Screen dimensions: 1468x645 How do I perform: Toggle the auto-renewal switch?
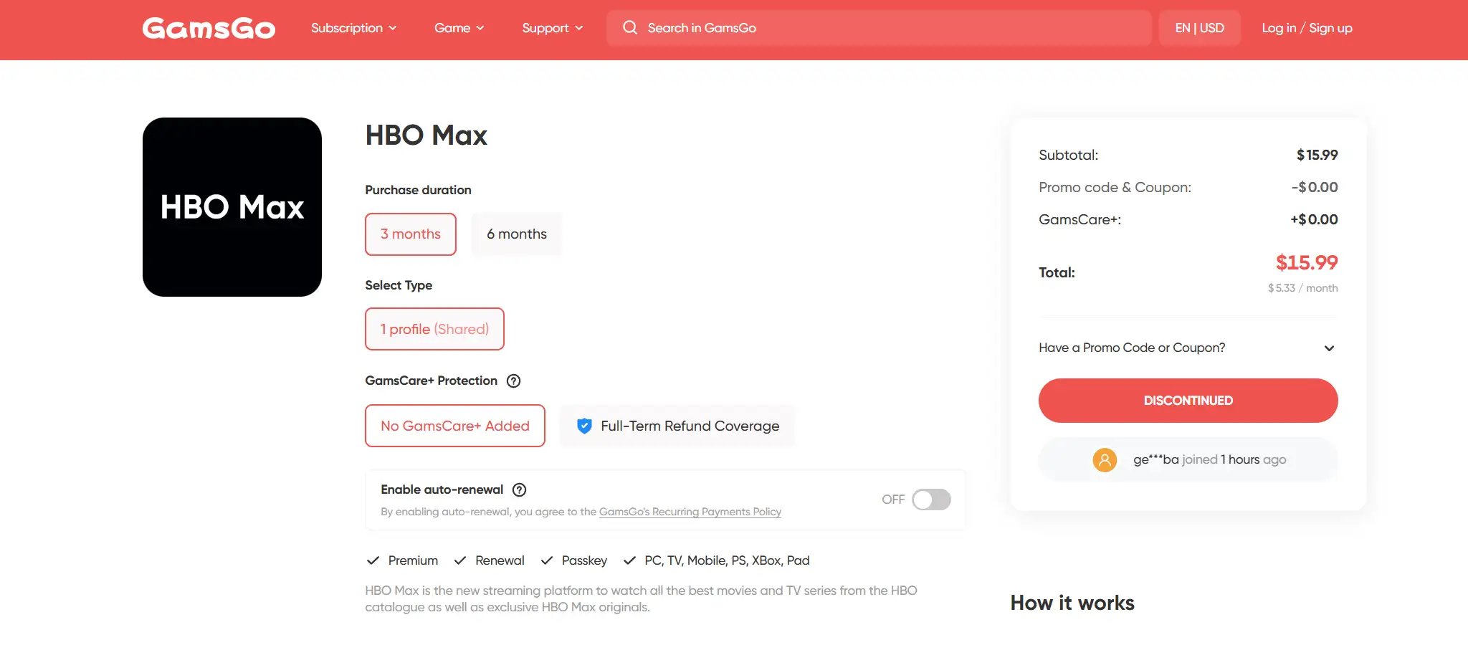931,500
